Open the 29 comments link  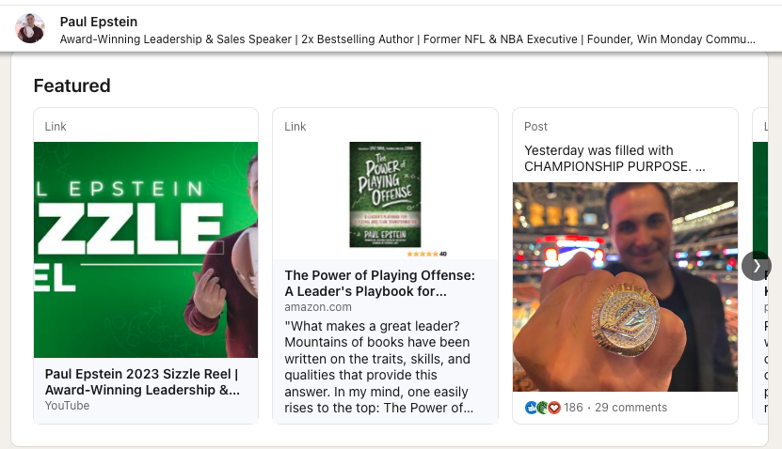pos(630,408)
